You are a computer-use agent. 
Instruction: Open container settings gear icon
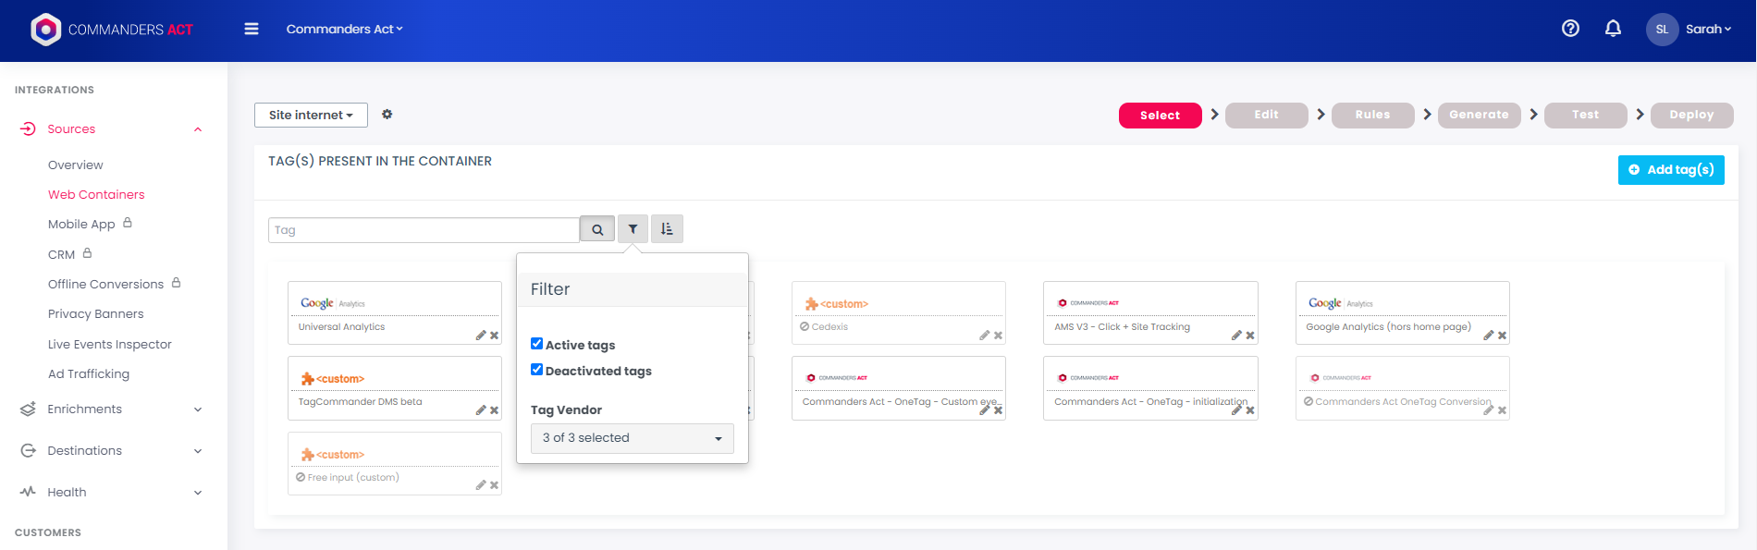pyautogui.click(x=387, y=115)
